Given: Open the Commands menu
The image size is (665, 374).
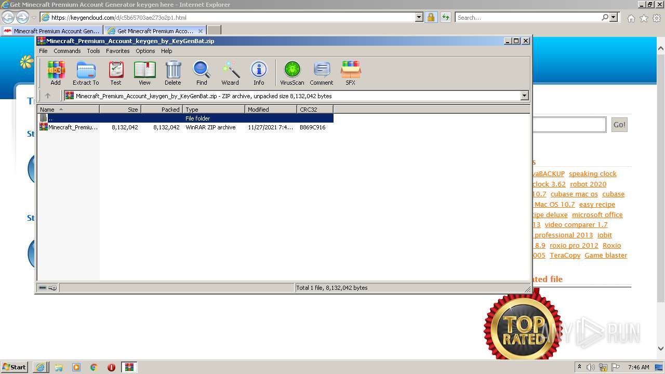Looking at the screenshot, I should [x=67, y=51].
